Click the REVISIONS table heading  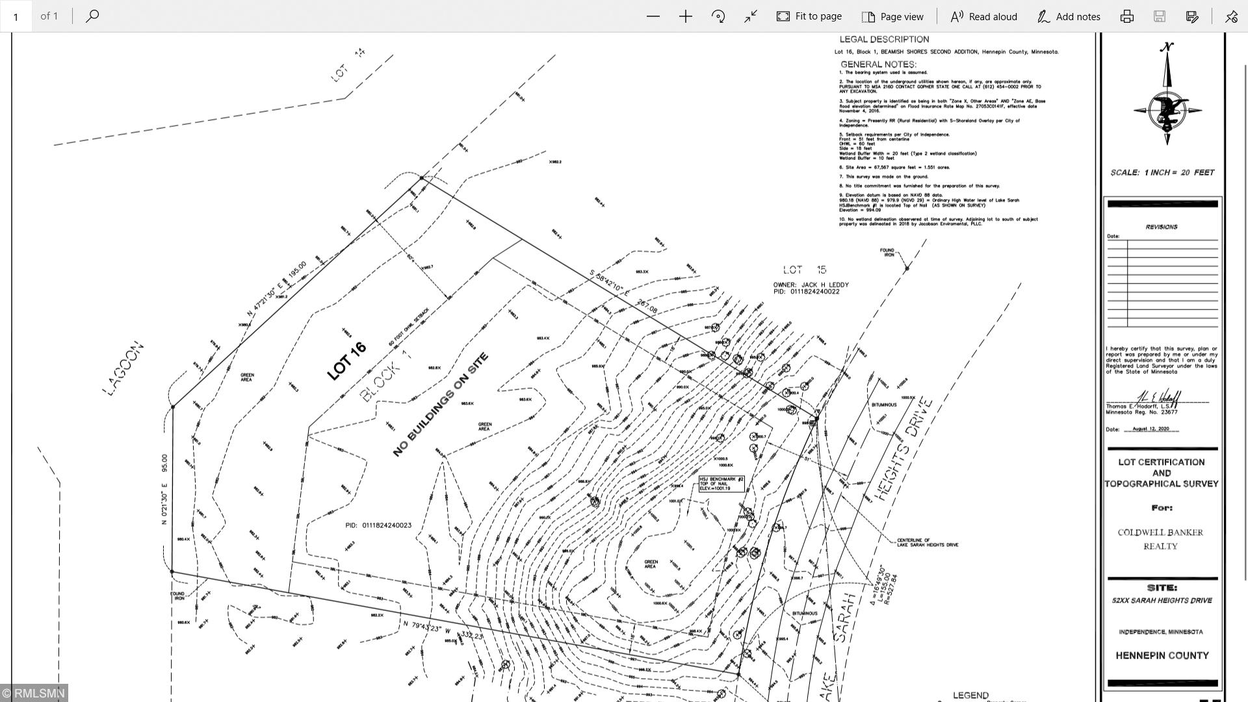pos(1162,227)
